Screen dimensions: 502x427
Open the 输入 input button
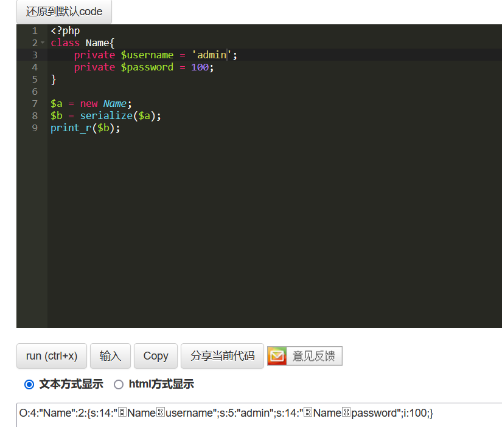click(x=110, y=356)
